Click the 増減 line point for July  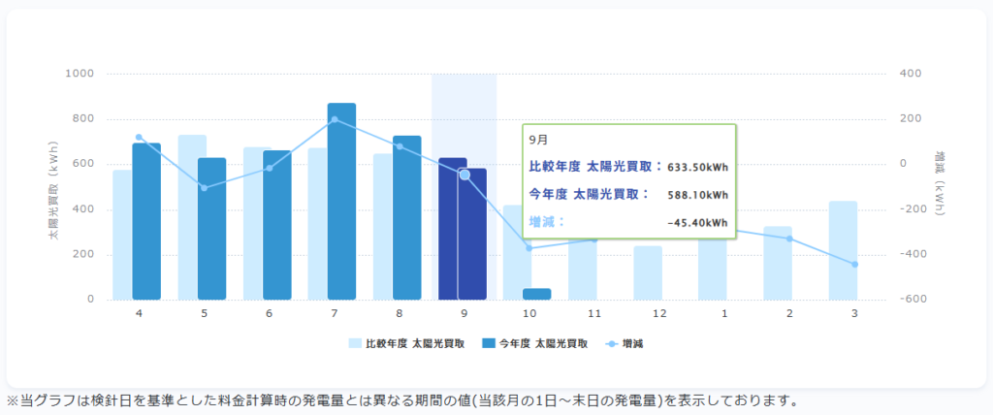(x=335, y=120)
